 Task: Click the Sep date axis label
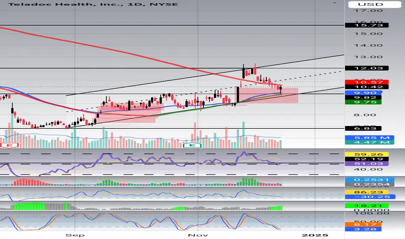pos(75,235)
